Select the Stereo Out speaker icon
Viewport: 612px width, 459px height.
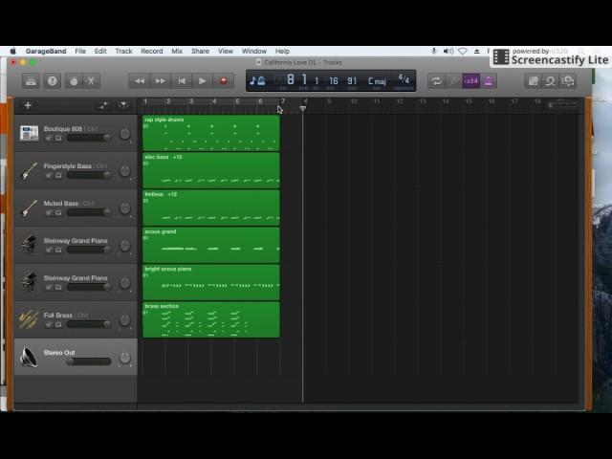coord(30,357)
